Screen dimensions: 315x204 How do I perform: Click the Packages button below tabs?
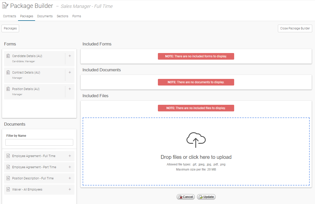coord(10,28)
